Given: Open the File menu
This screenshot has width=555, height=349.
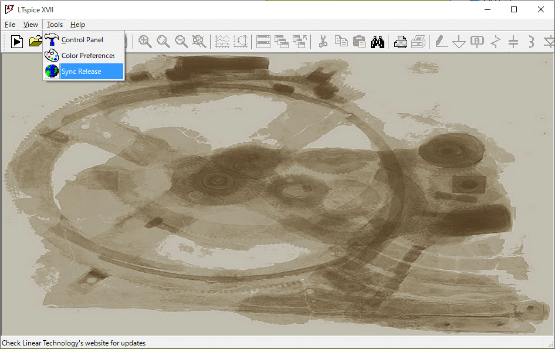Looking at the screenshot, I should 10,25.
